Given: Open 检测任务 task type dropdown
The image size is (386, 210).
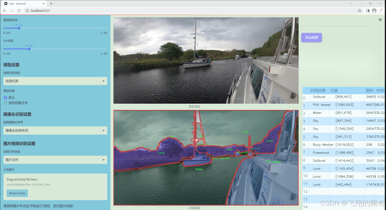Looking at the screenshot, I should tap(55, 81).
